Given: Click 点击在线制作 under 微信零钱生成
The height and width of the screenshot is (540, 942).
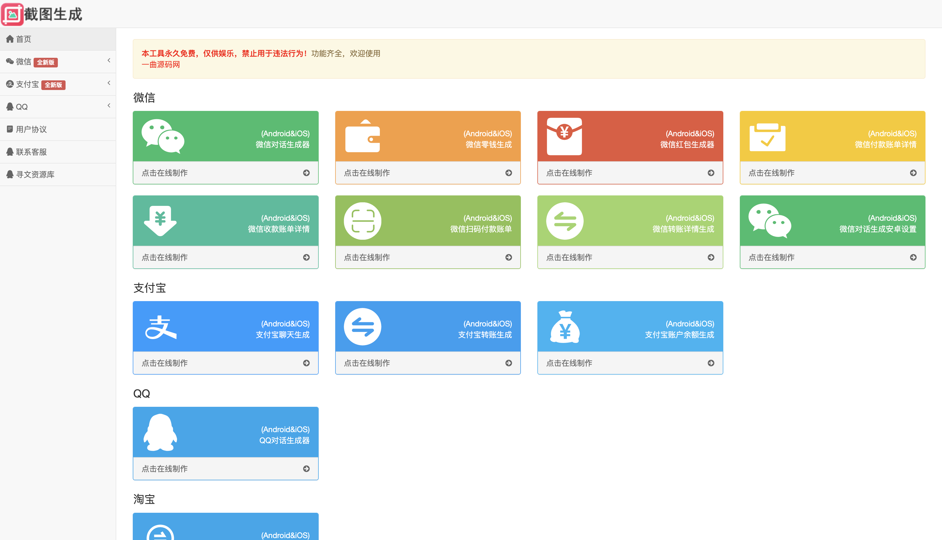Looking at the screenshot, I should (x=367, y=173).
